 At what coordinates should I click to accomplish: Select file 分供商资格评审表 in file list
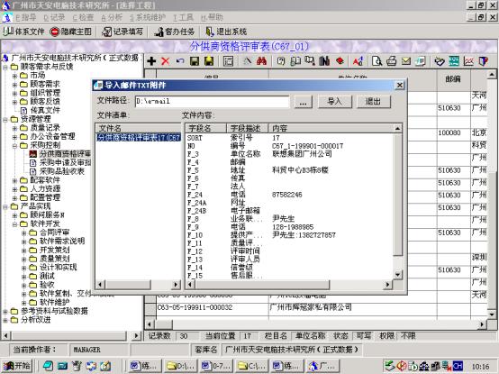pos(139,138)
